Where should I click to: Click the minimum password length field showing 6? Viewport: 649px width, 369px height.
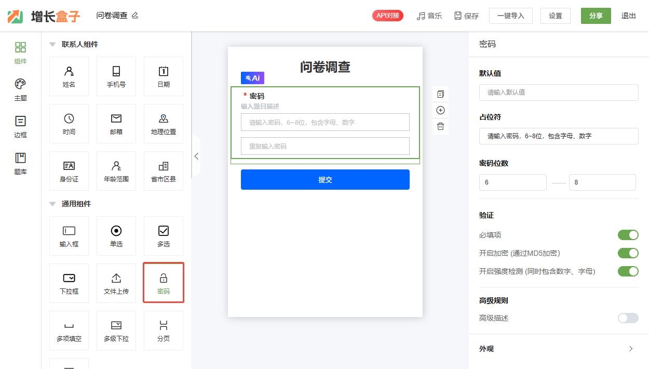click(513, 182)
